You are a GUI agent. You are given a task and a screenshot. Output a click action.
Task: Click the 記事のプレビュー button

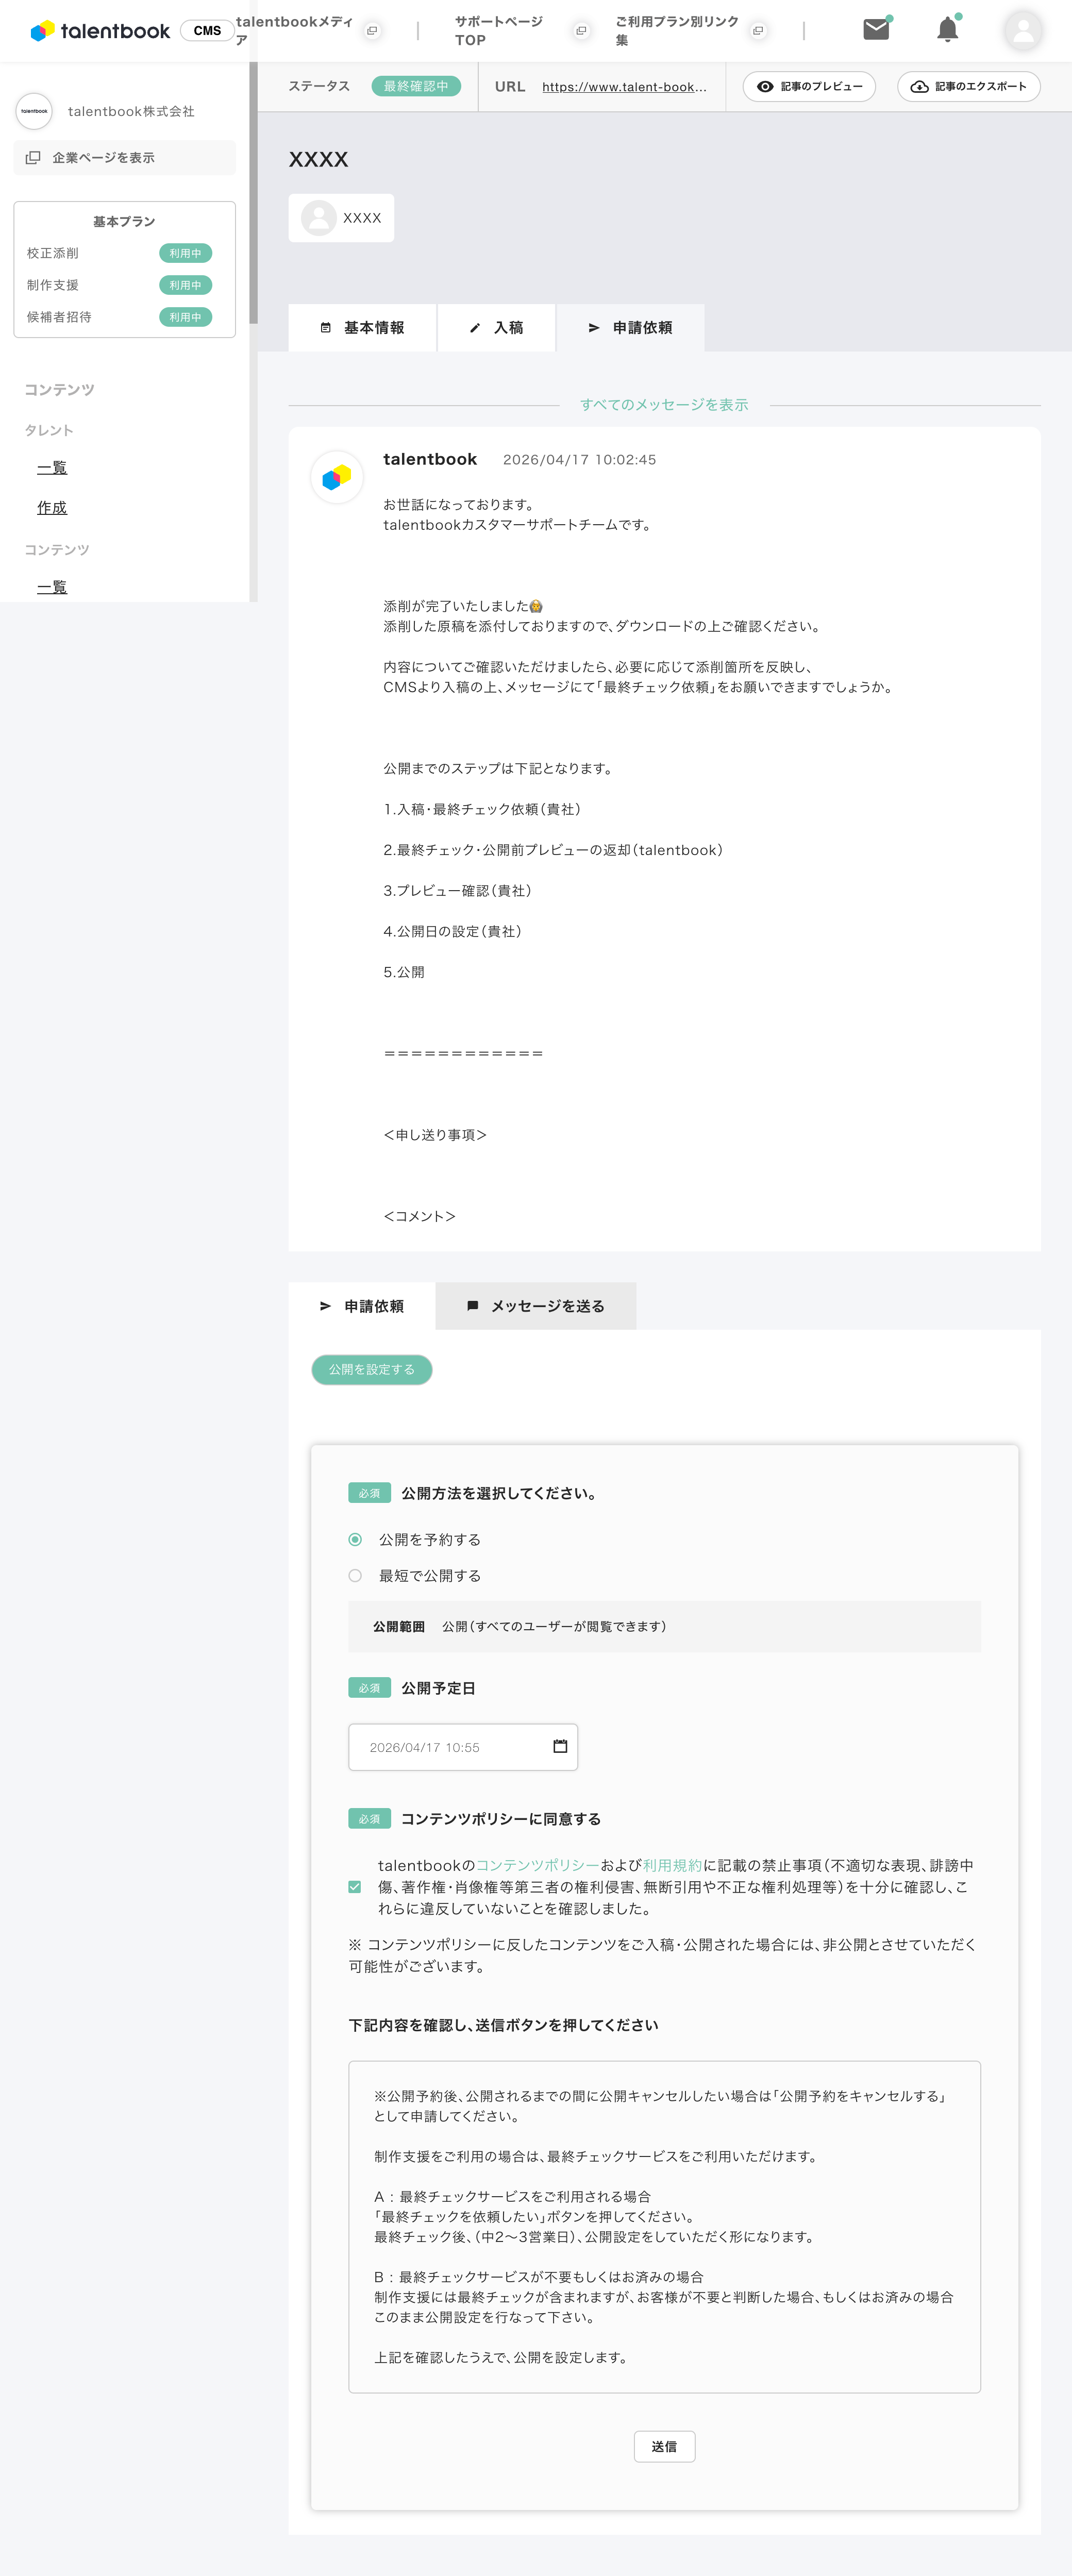(x=809, y=87)
